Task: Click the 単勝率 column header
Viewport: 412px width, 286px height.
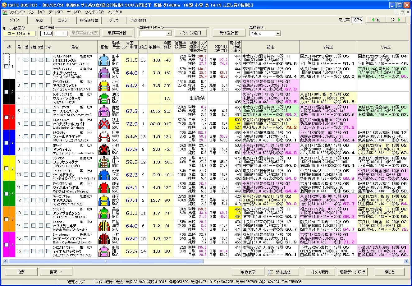Action: click(x=154, y=47)
